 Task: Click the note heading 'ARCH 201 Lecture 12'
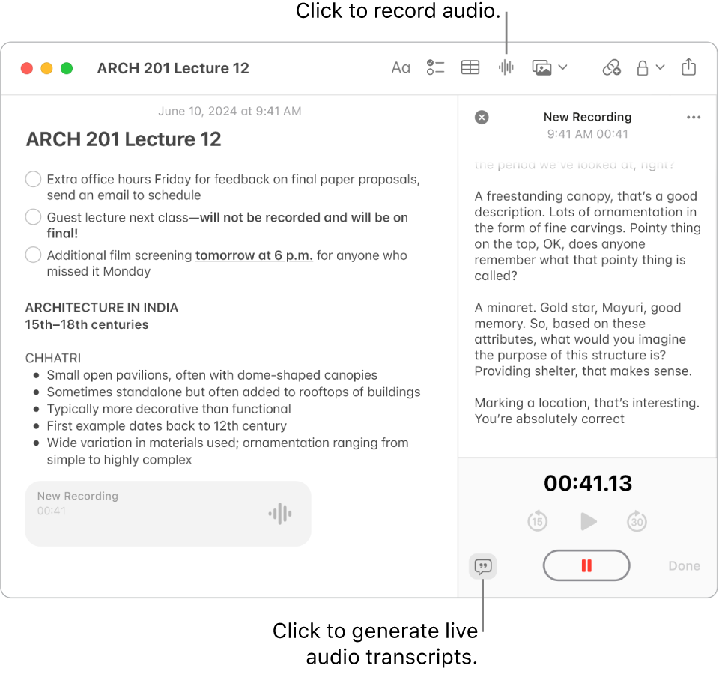click(124, 139)
